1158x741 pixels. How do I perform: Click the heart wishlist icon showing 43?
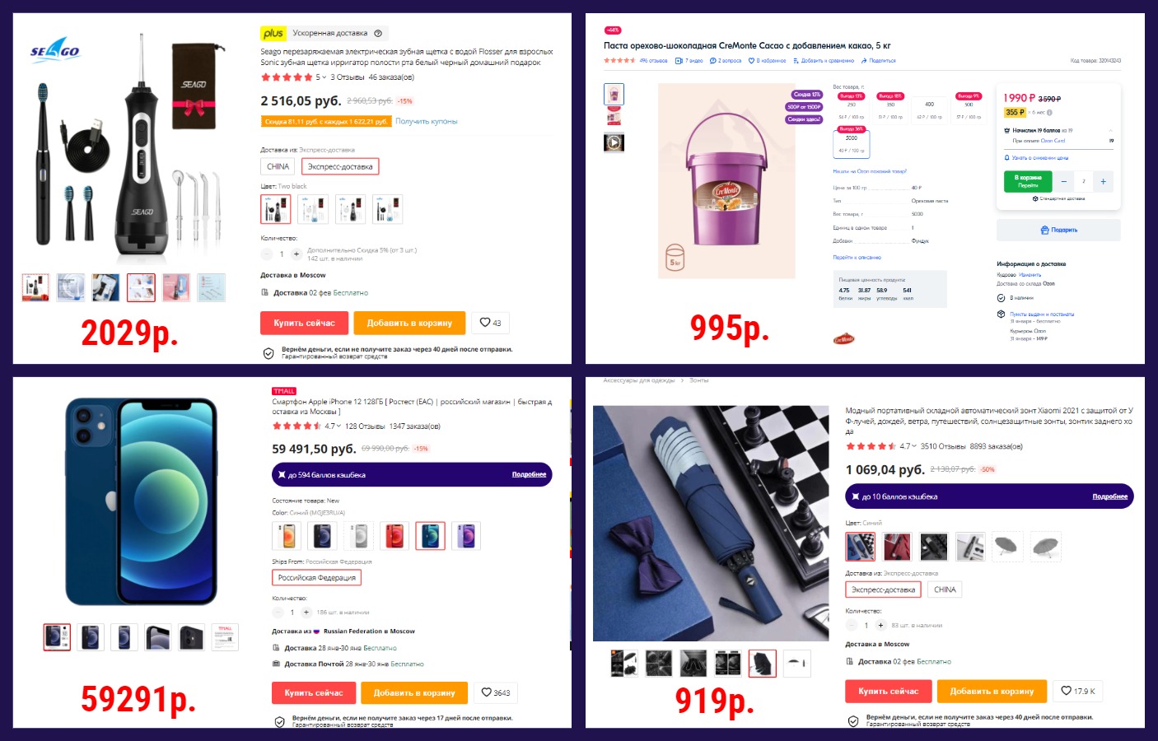coord(491,323)
